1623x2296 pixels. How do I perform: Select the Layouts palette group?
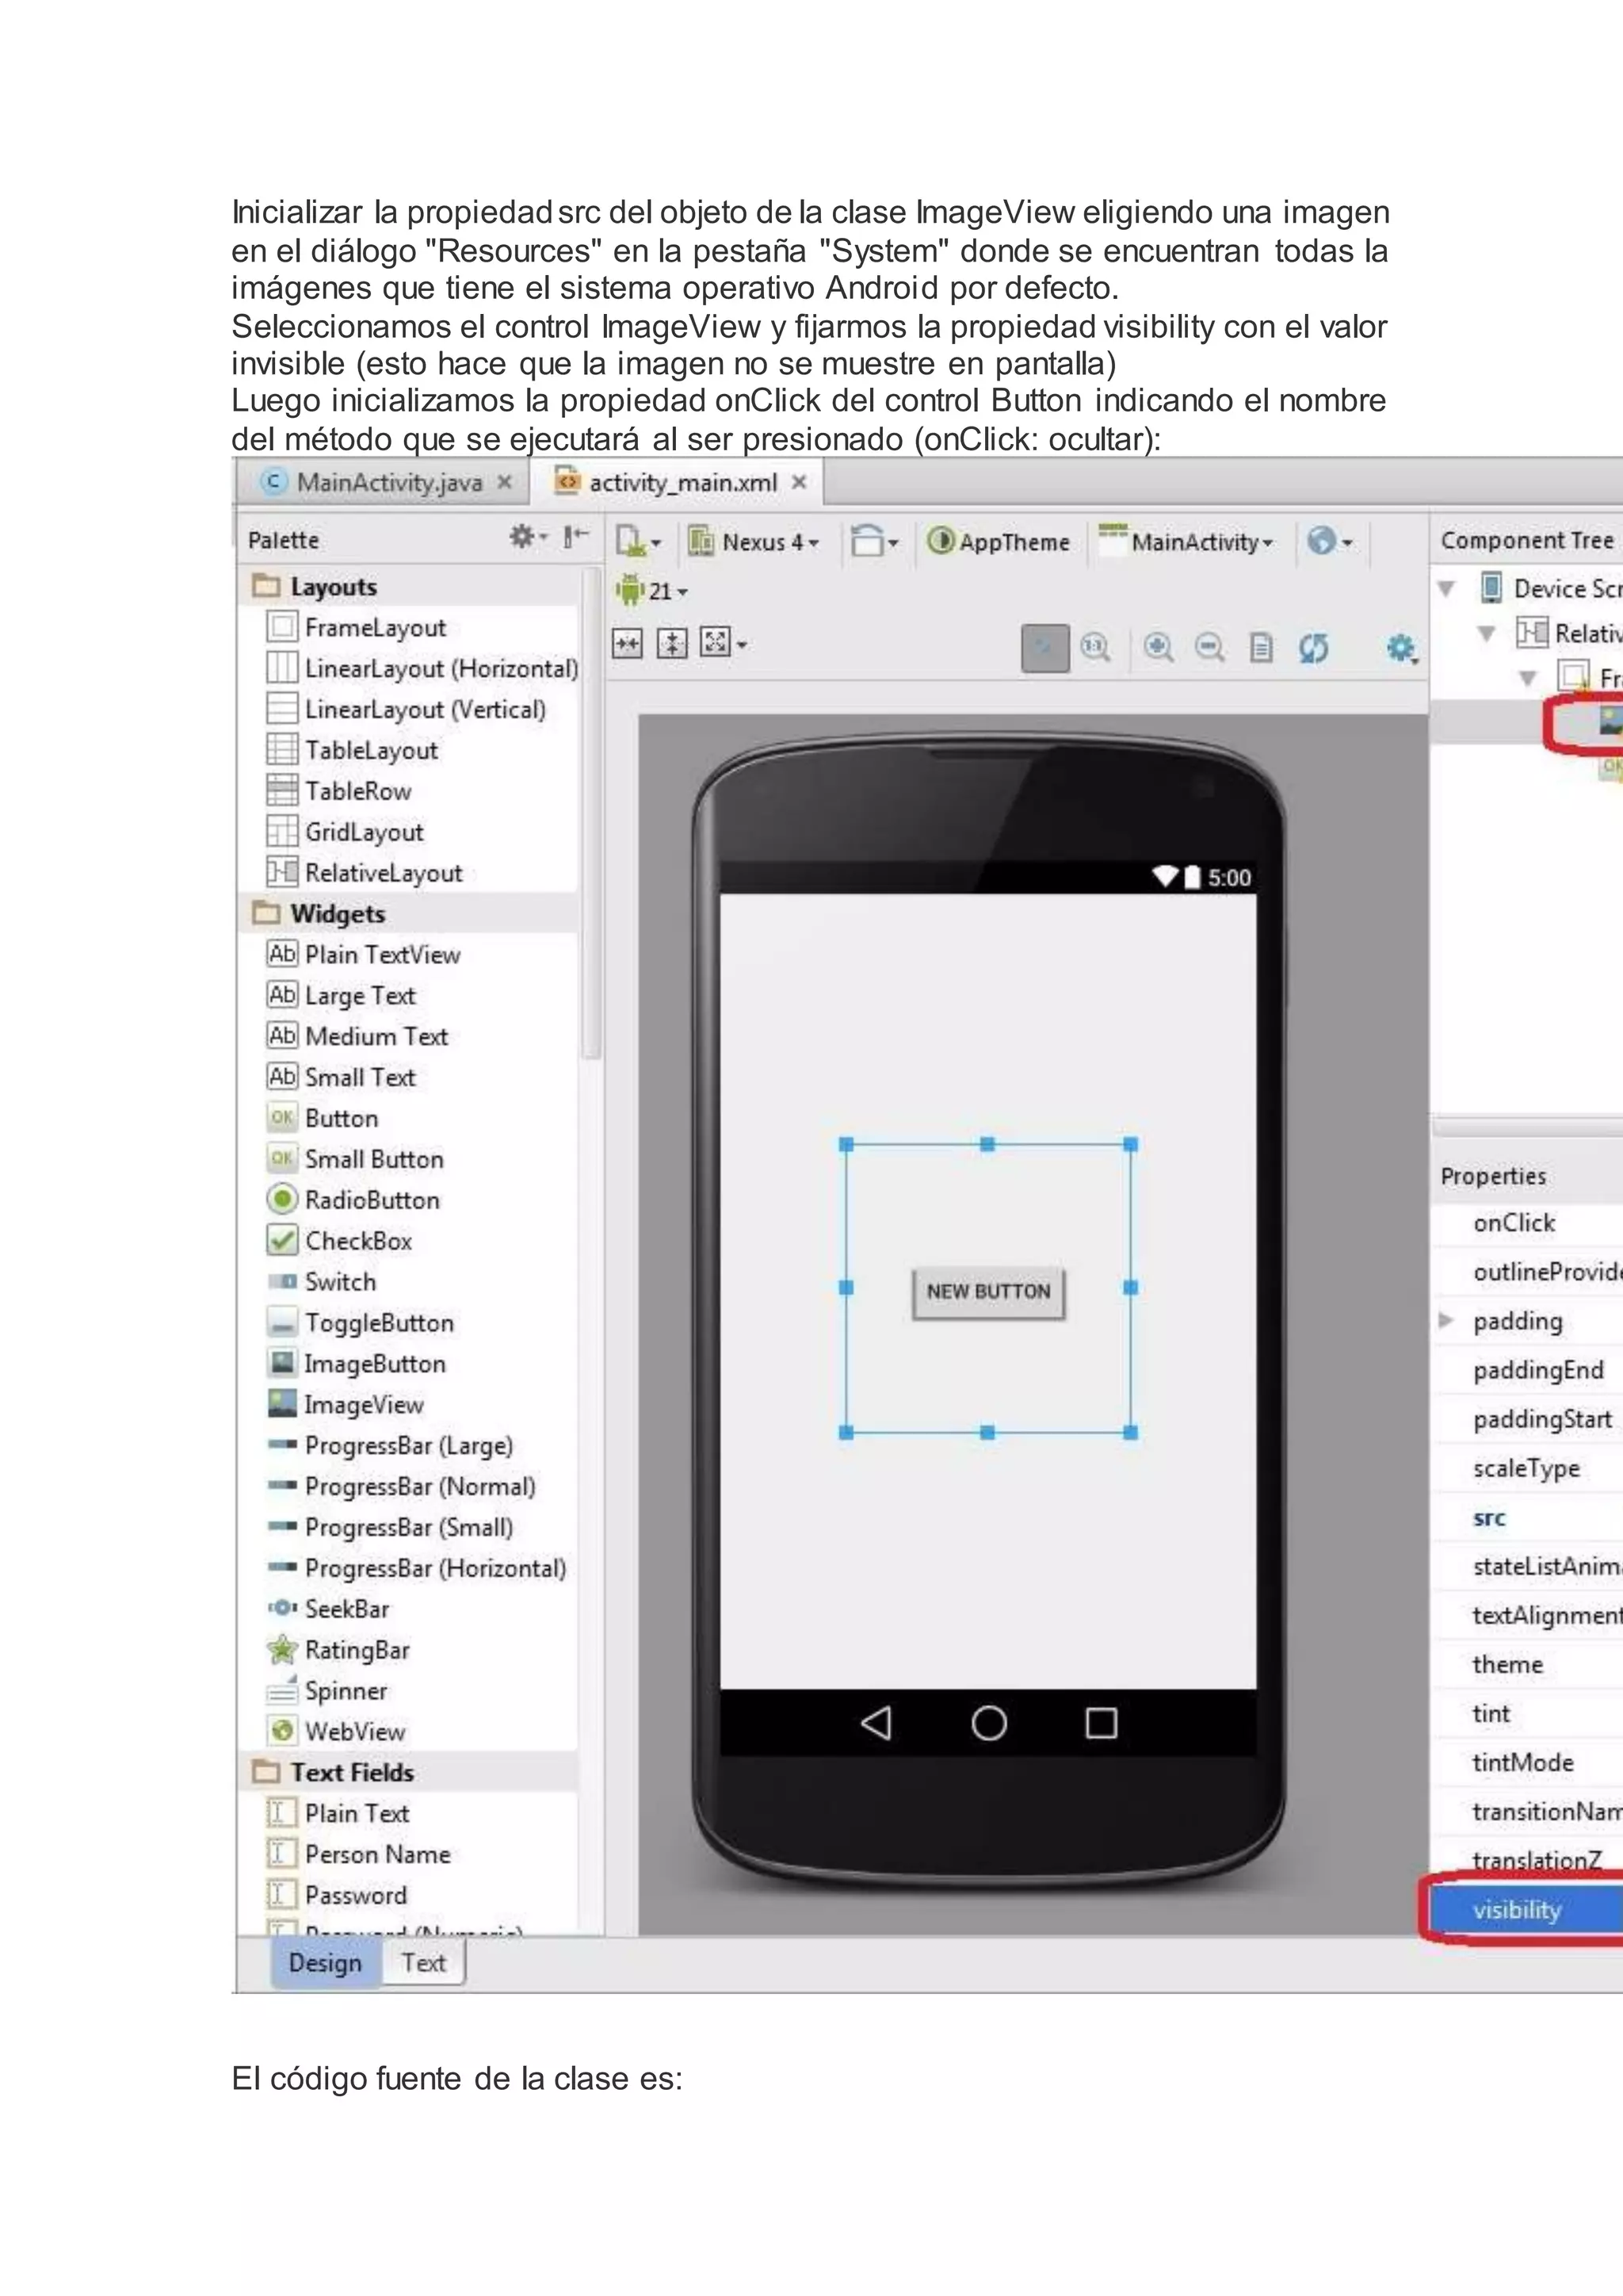click(408, 587)
